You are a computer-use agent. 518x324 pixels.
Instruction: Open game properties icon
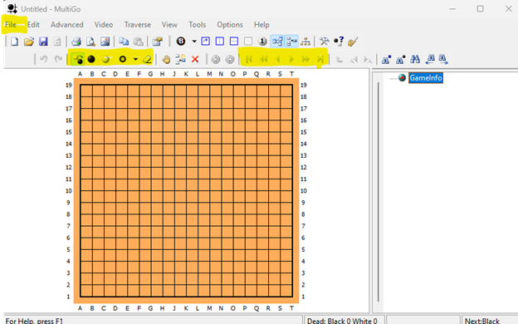(x=158, y=42)
